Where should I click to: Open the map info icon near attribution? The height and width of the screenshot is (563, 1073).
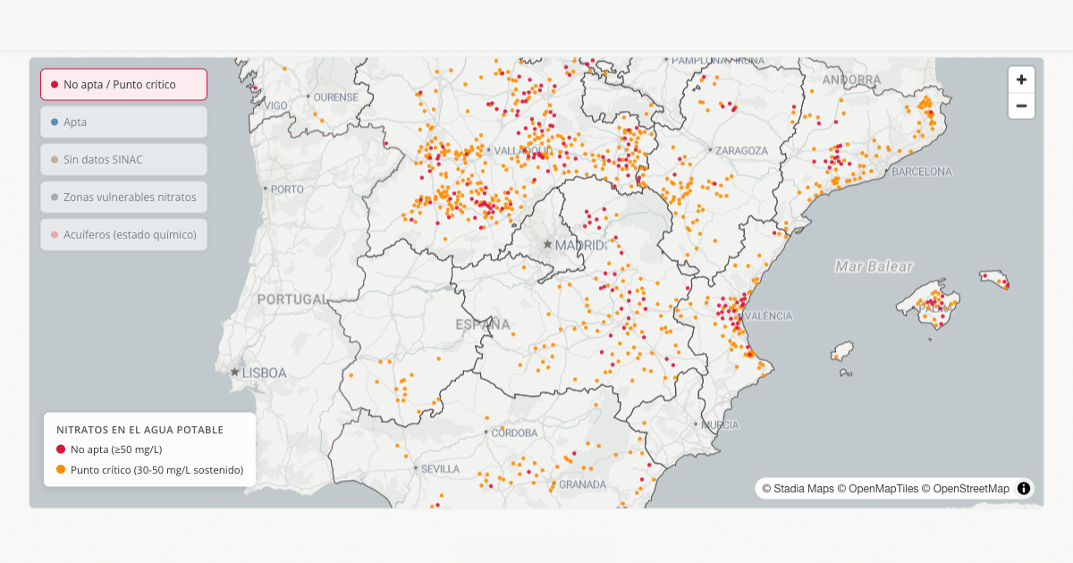pyautogui.click(x=1023, y=488)
